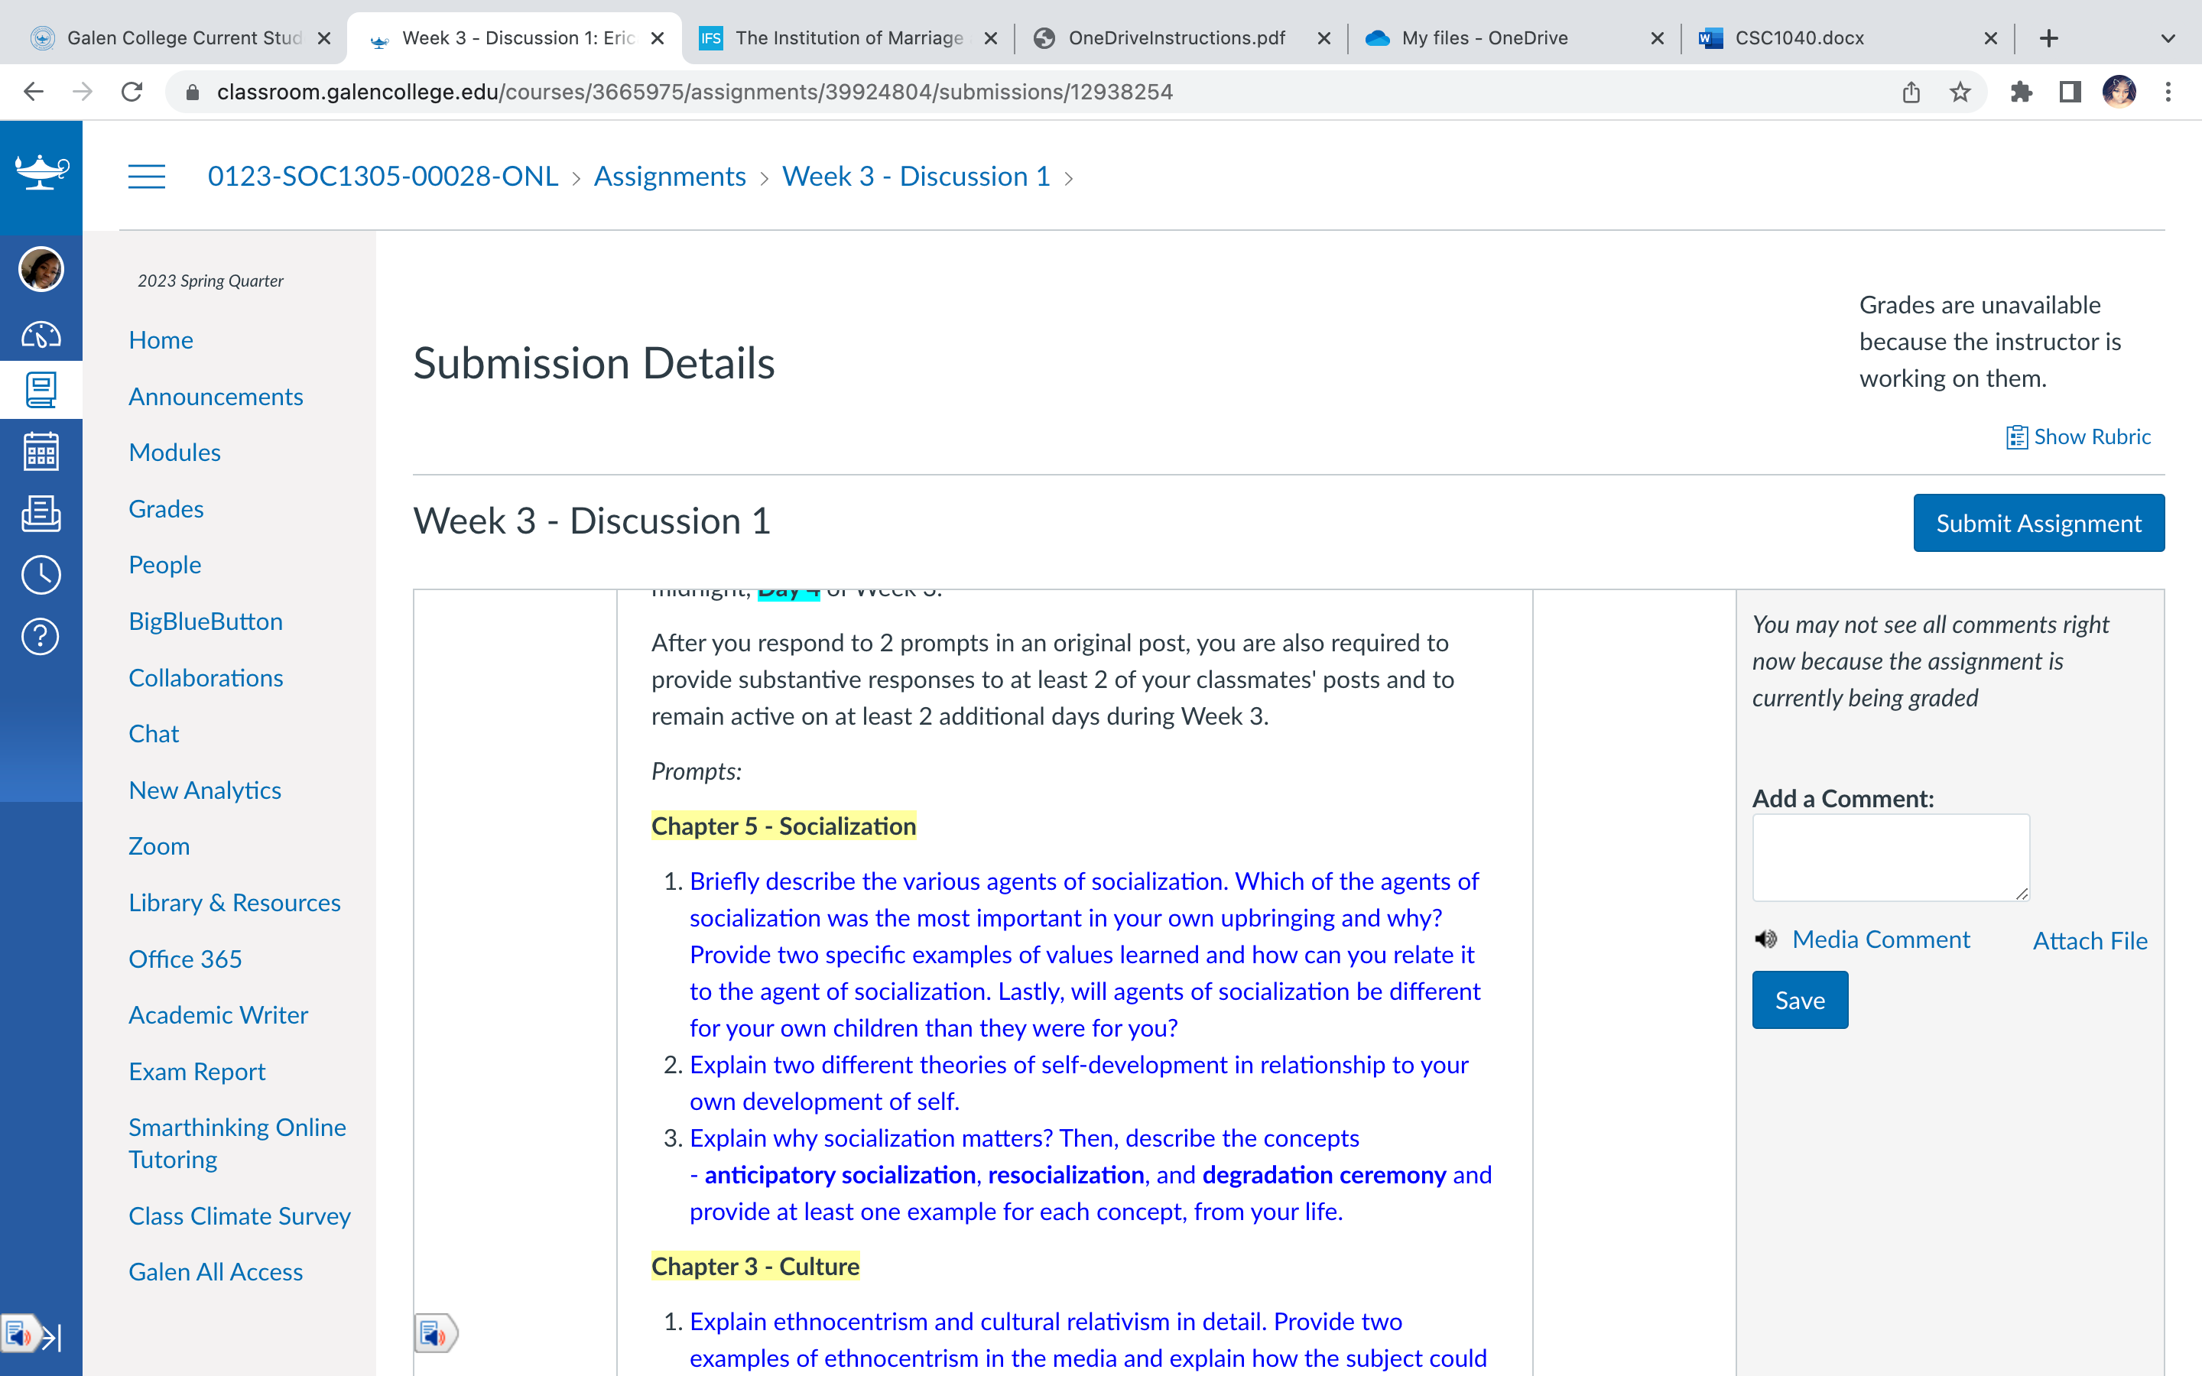Go back with the browser back arrow
The height and width of the screenshot is (1376, 2202).
(34, 92)
